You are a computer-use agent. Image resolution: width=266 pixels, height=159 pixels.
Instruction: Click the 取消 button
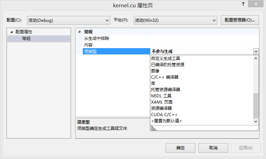coord(213,148)
